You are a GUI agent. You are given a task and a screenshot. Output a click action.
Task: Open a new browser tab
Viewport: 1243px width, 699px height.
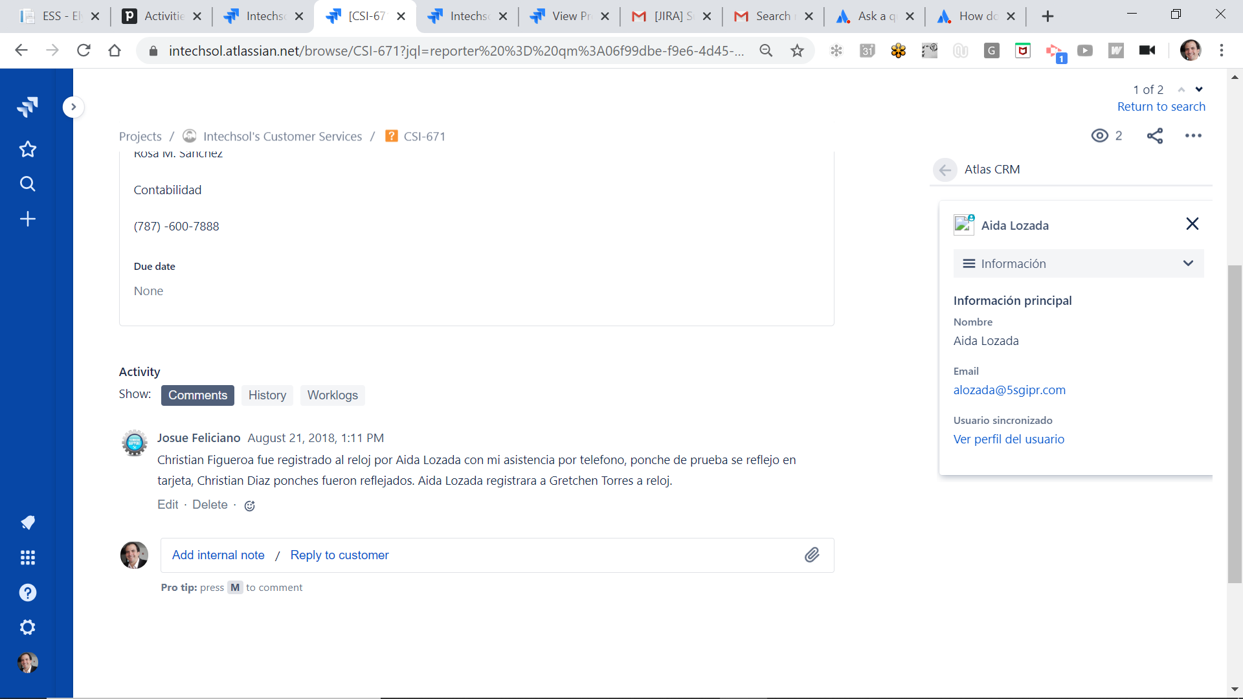[1047, 16]
